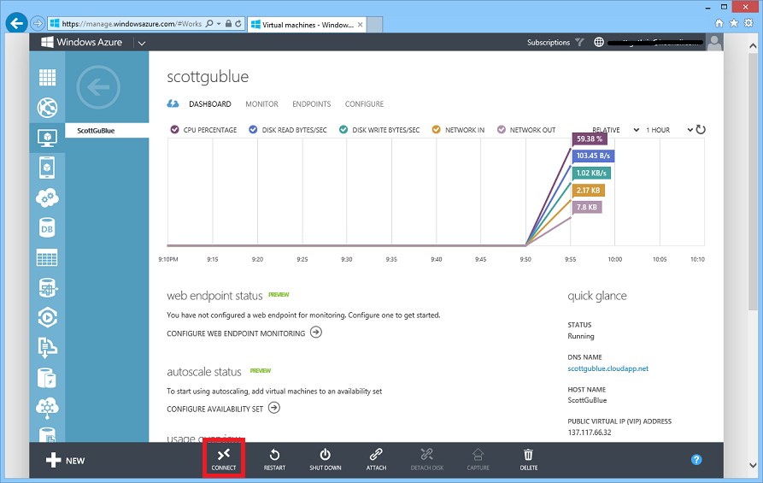This screenshot has width=763, height=483.
Task: Click the browser refresh button in address bar
Action: click(x=238, y=23)
